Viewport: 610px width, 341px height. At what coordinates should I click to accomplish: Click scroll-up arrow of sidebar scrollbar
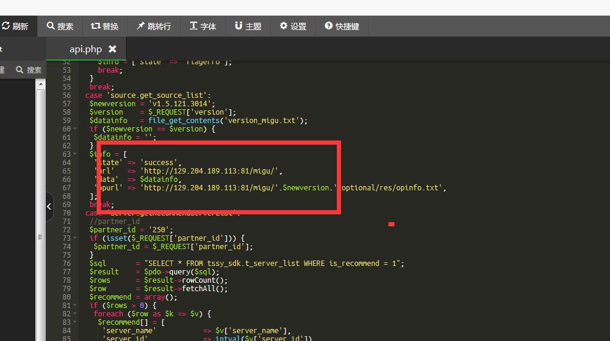click(x=41, y=85)
